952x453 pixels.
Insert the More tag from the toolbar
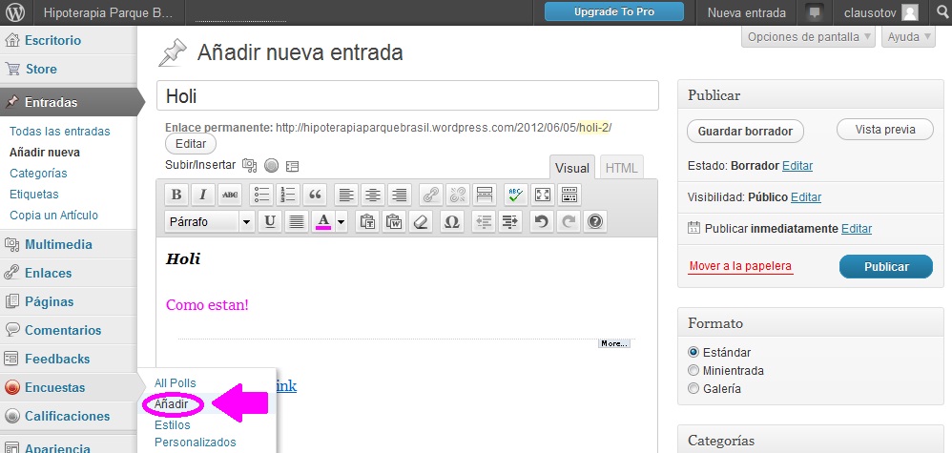(485, 195)
